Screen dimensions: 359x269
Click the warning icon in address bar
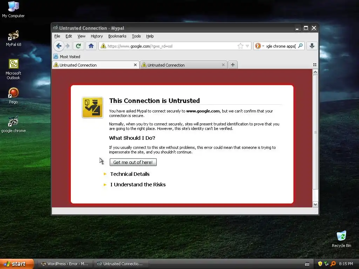tap(103, 46)
